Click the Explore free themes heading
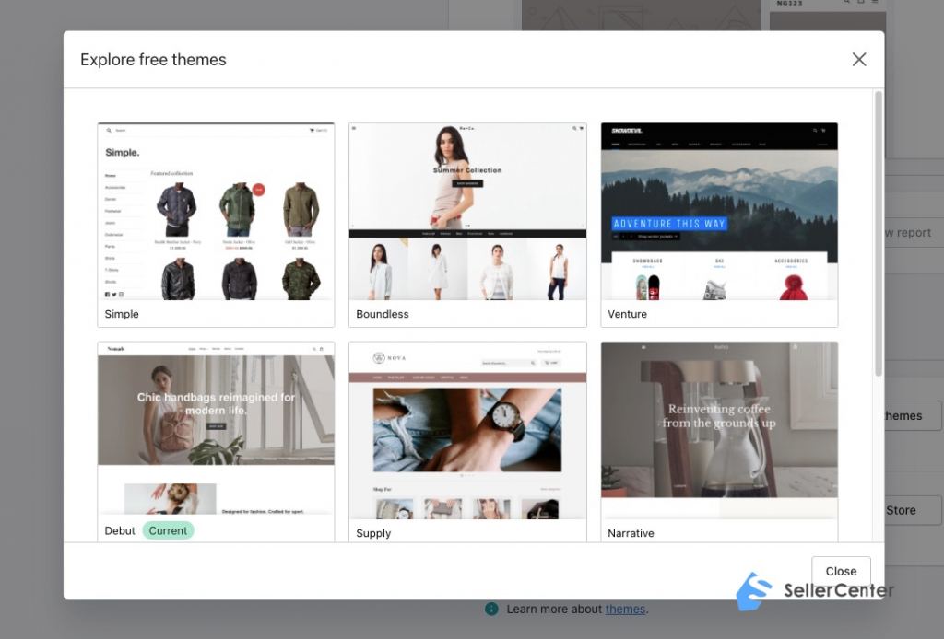The image size is (944, 639). click(x=153, y=60)
